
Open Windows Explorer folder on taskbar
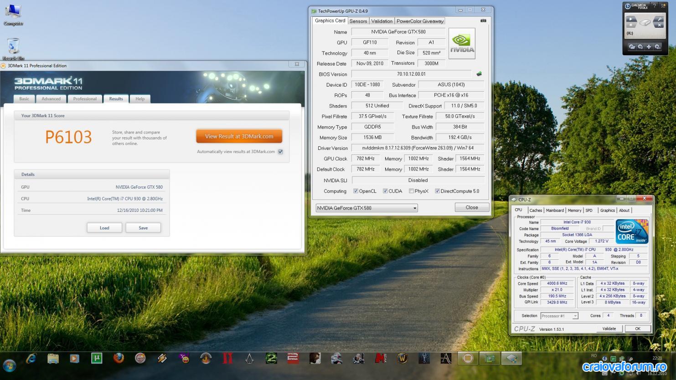53,359
